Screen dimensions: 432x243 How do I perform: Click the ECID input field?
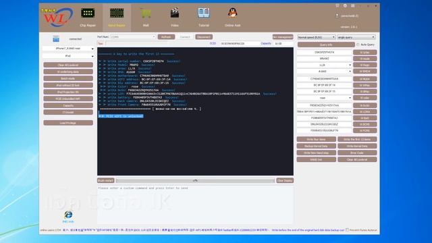238,43
